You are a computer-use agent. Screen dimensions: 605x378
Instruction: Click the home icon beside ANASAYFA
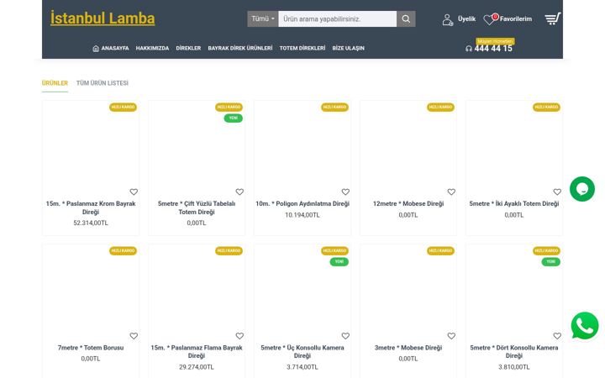tap(96, 48)
